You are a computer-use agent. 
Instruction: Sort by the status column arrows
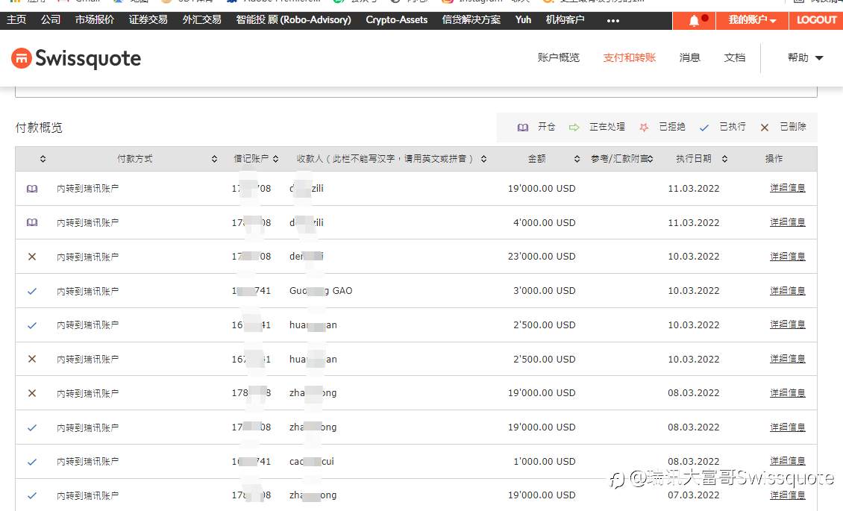coord(43,158)
